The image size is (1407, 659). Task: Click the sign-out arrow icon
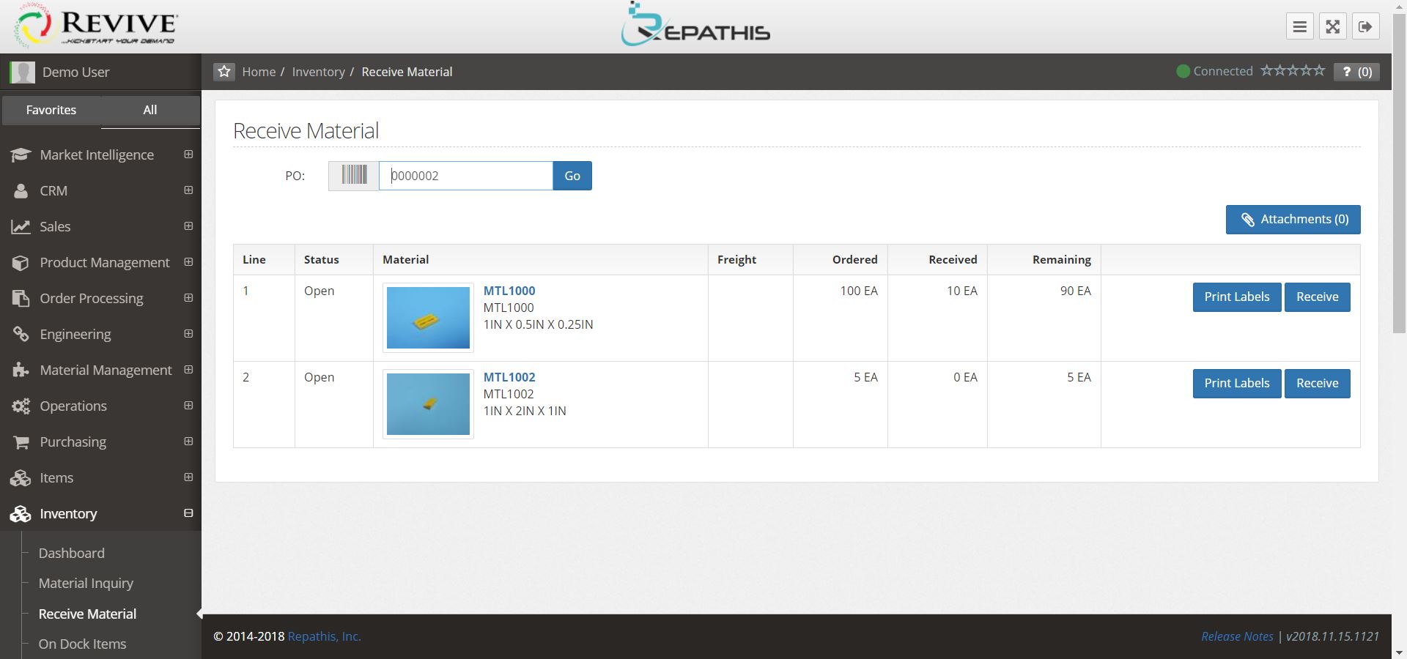[1365, 26]
